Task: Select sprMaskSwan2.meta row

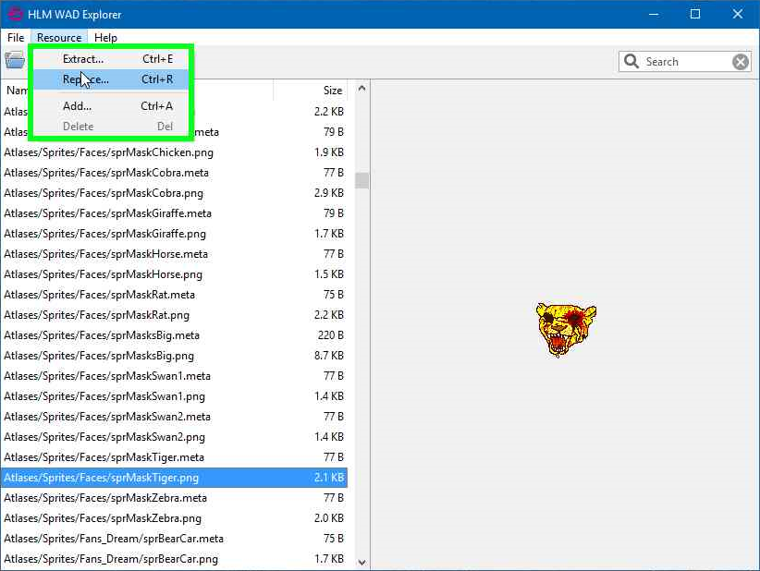Action: pos(174,417)
